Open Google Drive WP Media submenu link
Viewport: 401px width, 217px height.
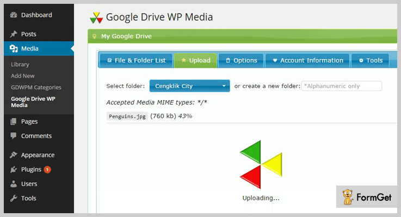[33, 102]
